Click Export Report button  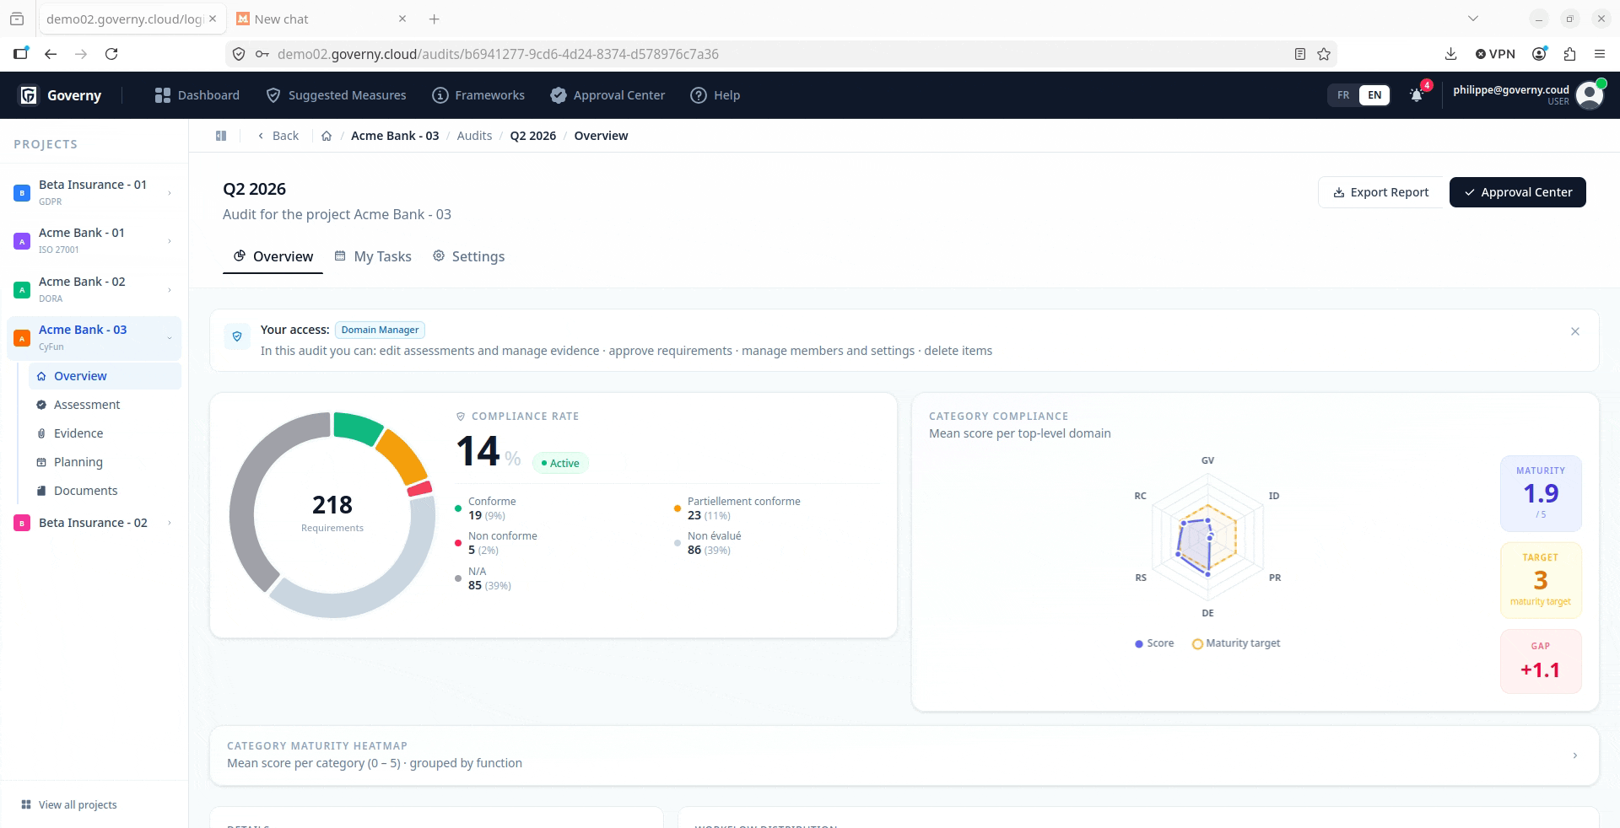1381,192
